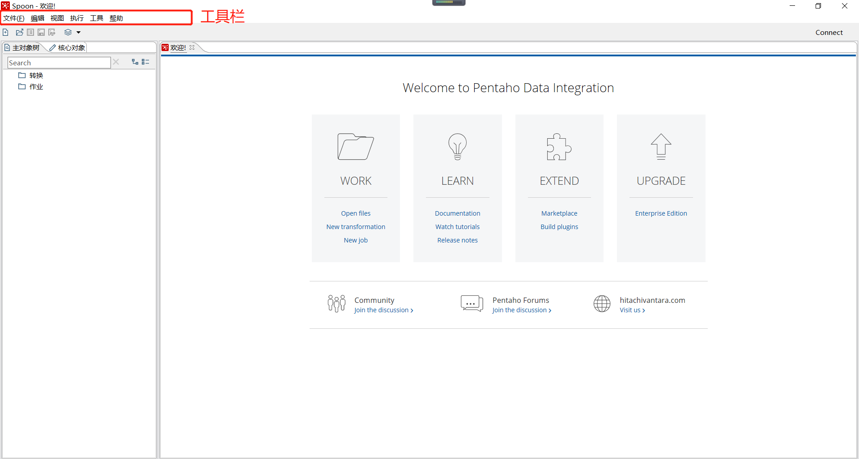Click the Save As toolbar icon
The image size is (859, 459).
tap(52, 32)
